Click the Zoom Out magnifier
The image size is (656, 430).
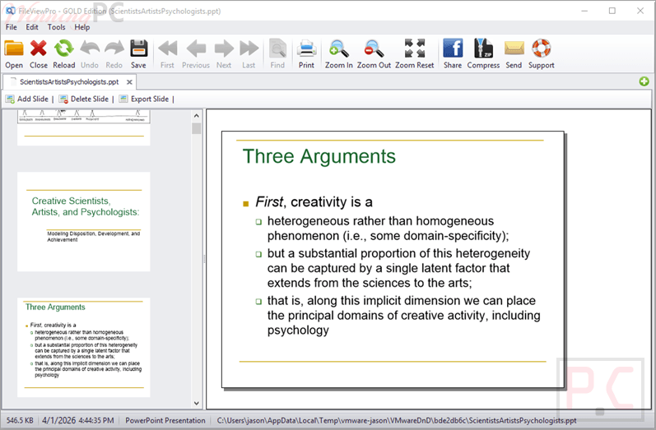(x=374, y=49)
